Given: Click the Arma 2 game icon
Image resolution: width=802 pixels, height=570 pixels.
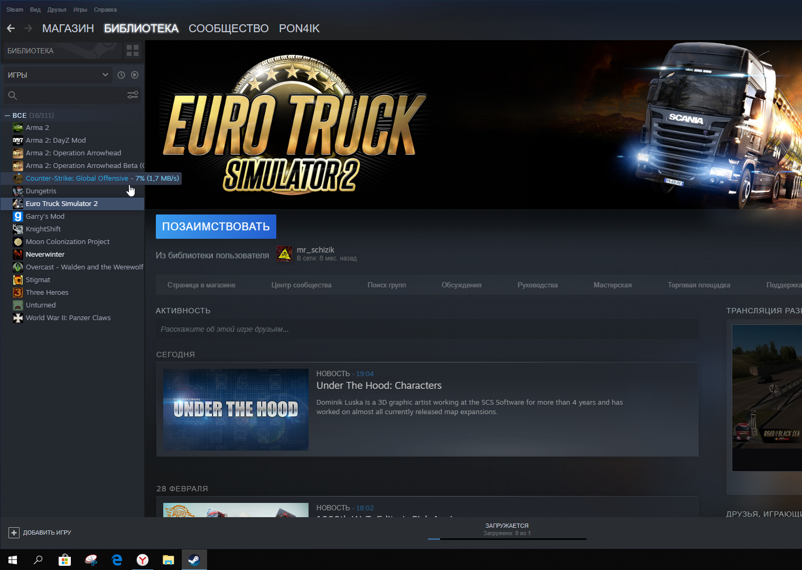Looking at the screenshot, I should tap(18, 128).
